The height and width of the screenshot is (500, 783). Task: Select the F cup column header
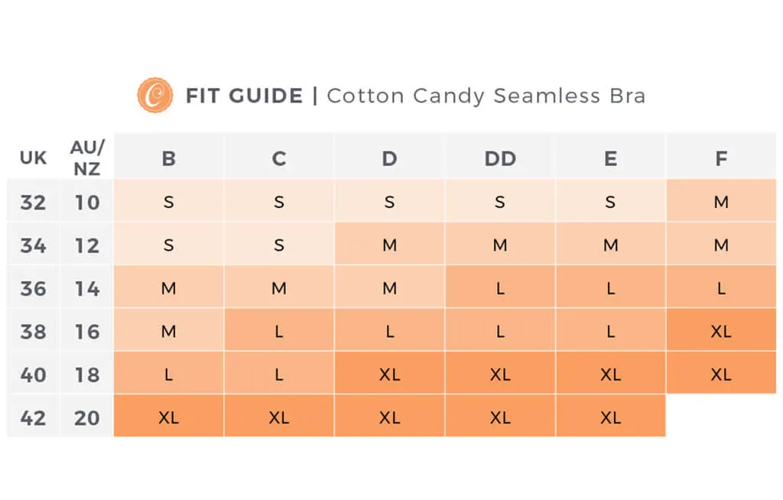(721, 158)
